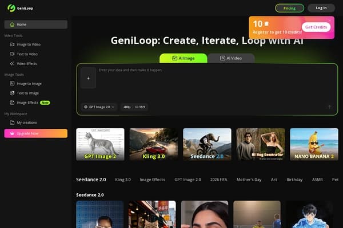Select Birthday category tab

(294, 180)
